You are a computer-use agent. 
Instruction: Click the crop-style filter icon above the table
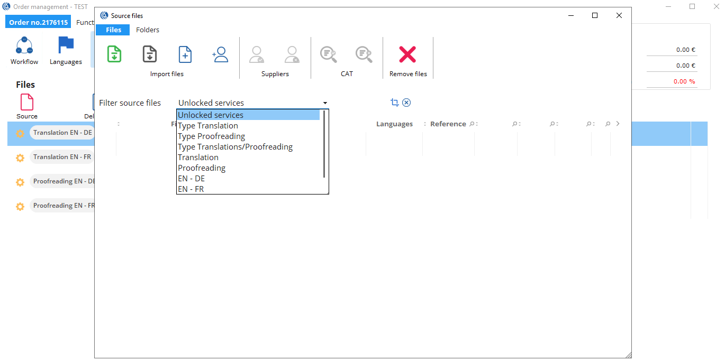pyautogui.click(x=394, y=102)
